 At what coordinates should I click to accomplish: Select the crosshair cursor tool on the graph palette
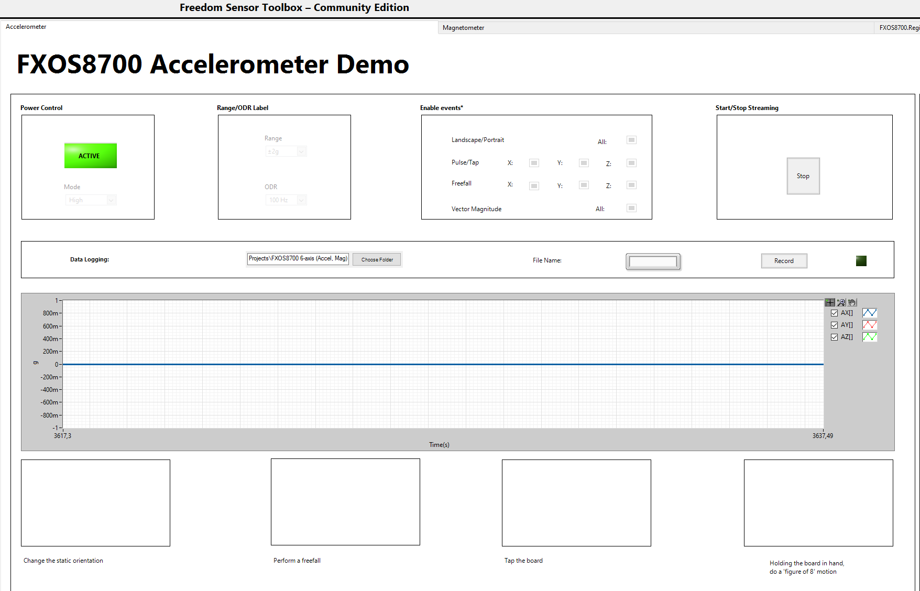point(829,302)
